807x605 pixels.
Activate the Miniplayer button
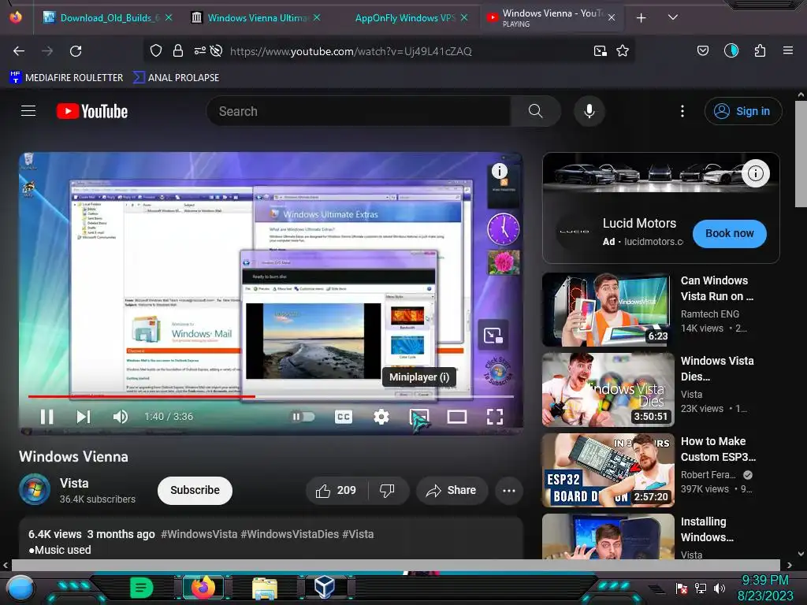click(419, 417)
